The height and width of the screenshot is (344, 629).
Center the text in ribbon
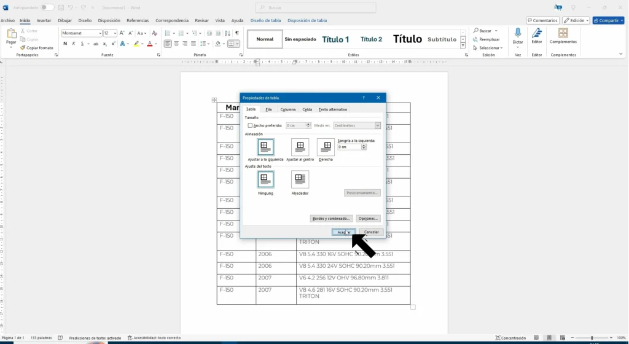pyautogui.click(x=176, y=44)
